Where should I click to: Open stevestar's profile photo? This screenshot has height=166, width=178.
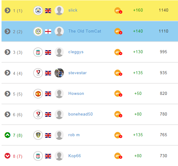59,73
